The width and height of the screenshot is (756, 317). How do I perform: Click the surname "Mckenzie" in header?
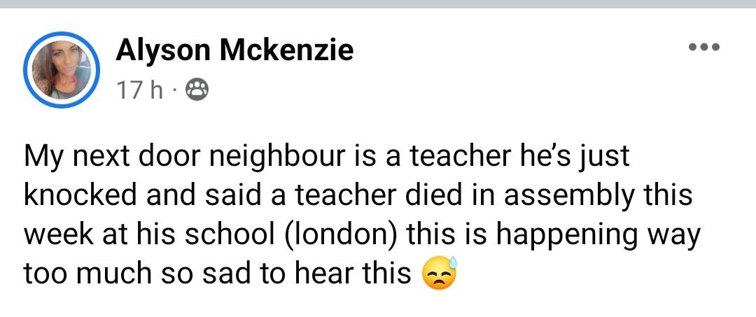point(288,50)
